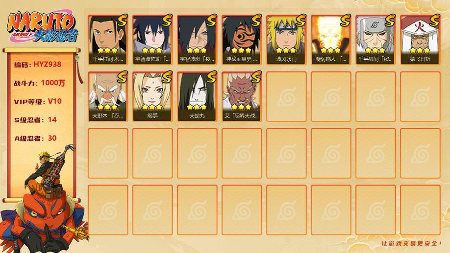Select the 千手扉间 ninja card

pyautogui.click(x=375, y=40)
